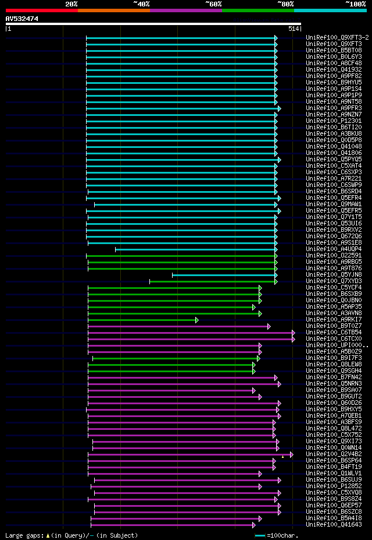The image size is (372, 540).
Task: Click the long purple bar for UniRef100_C6TB54
Action: point(191,333)
